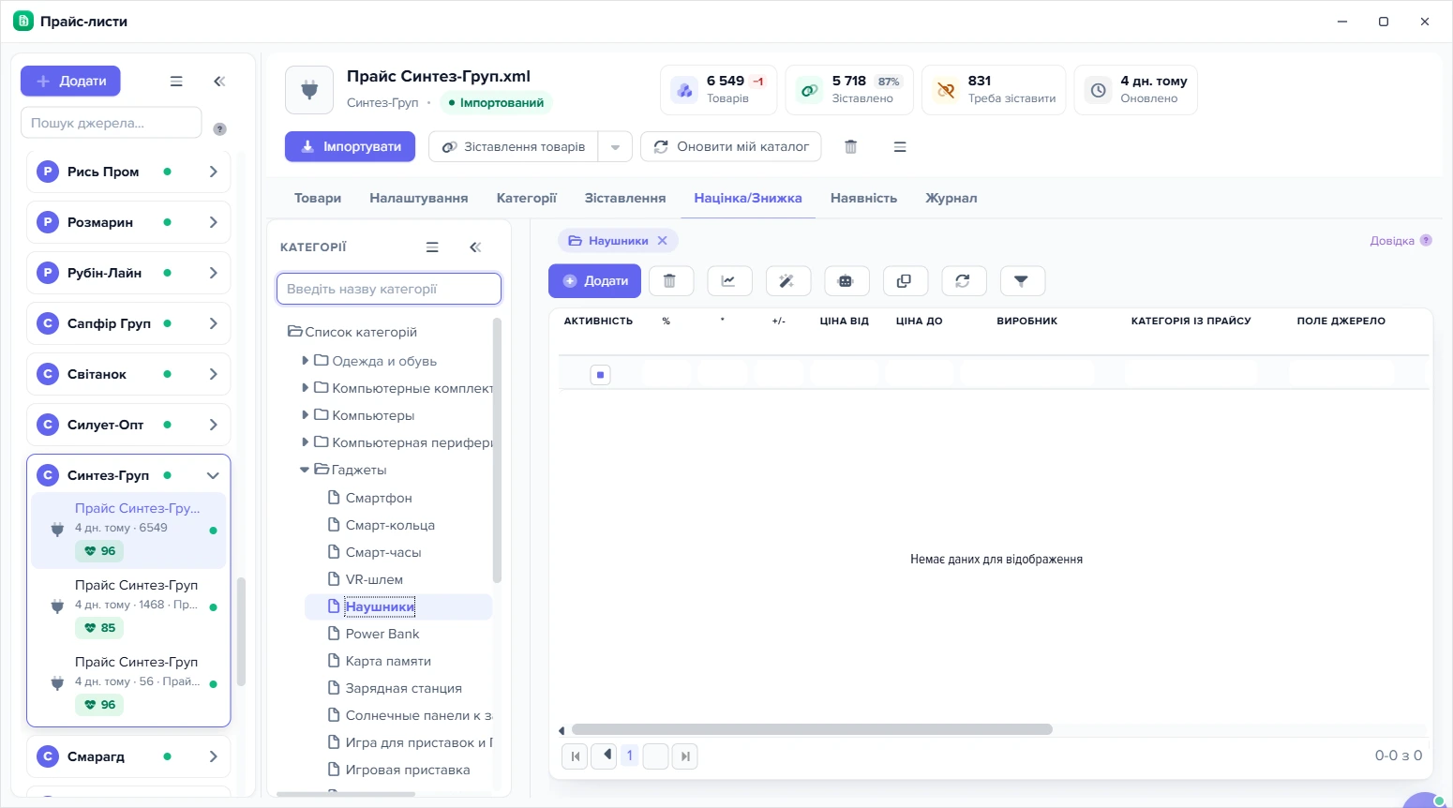The image size is (1453, 808).
Task: Collapse the Гаджеты category tree node
Action: point(305,470)
